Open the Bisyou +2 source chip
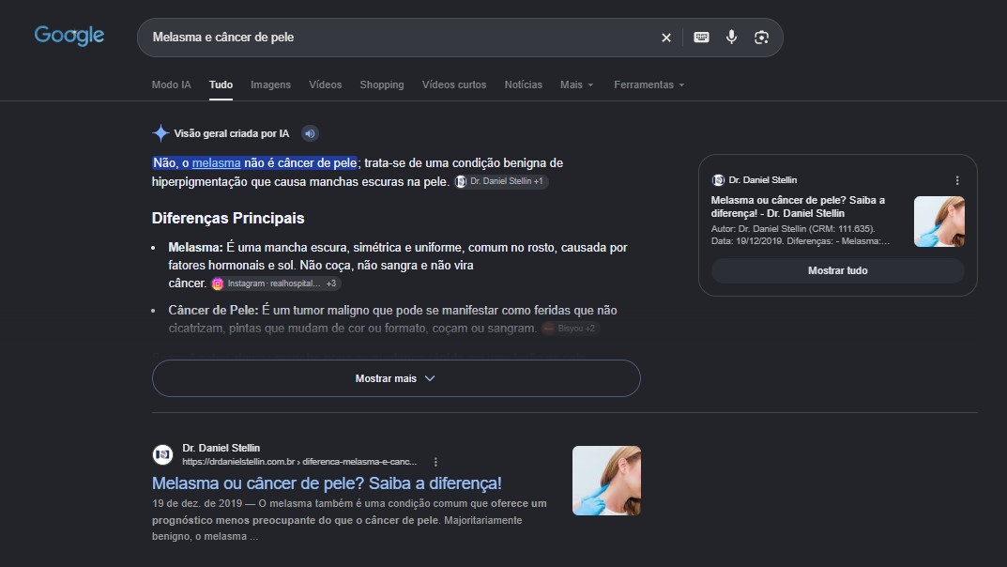Image resolution: width=1007 pixels, height=567 pixels. point(571,329)
